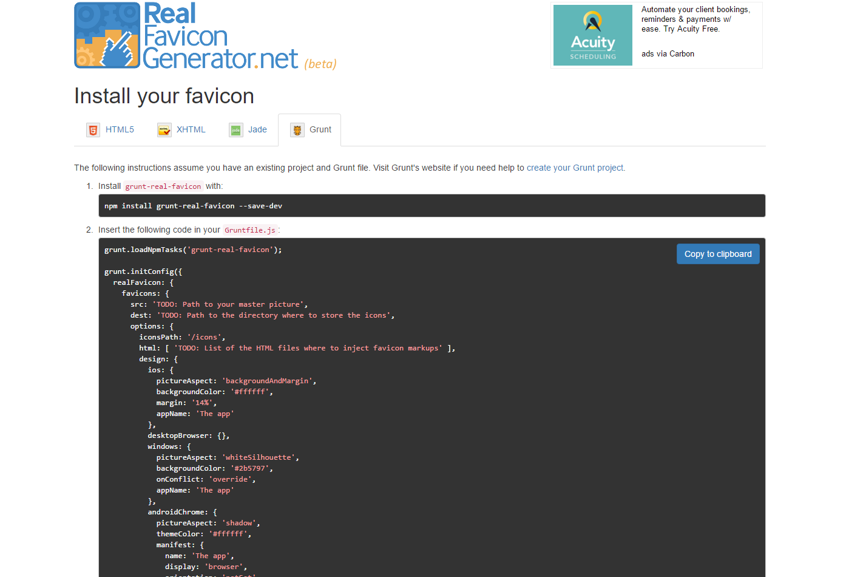Click the 'desktopBrowser: {}' line
Viewport: 863px width, 577px height.
tap(189, 435)
